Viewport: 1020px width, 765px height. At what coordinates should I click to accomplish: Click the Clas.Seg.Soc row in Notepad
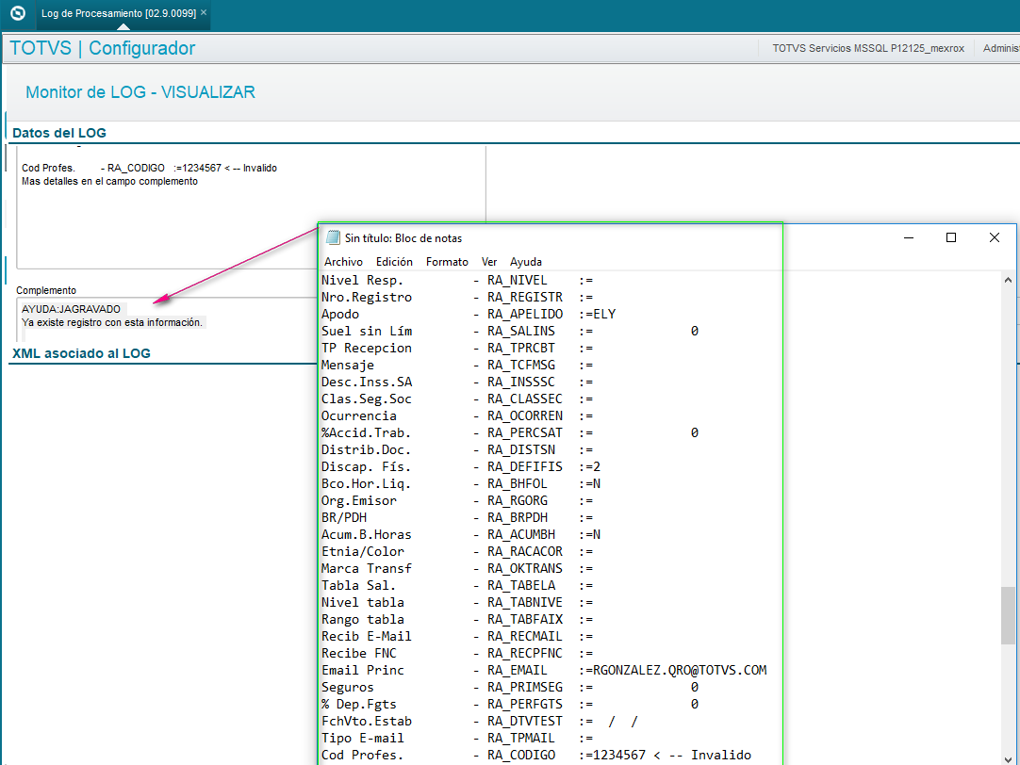click(457, 399)
